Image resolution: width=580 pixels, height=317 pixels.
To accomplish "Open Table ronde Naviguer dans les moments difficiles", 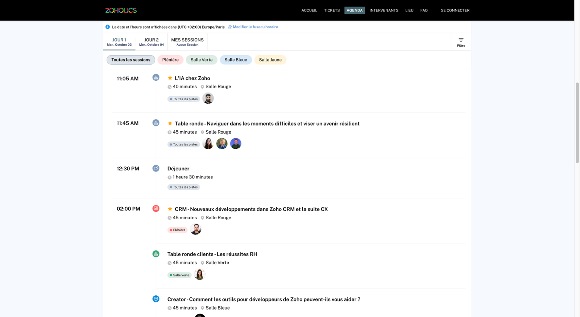I will [267, 123].
